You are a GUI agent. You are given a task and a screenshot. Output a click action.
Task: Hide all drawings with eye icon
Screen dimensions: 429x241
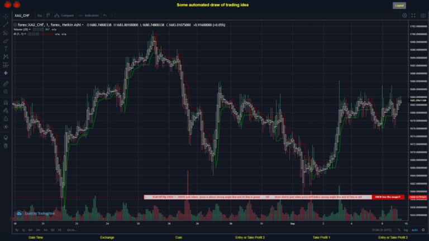pos(6,127)
